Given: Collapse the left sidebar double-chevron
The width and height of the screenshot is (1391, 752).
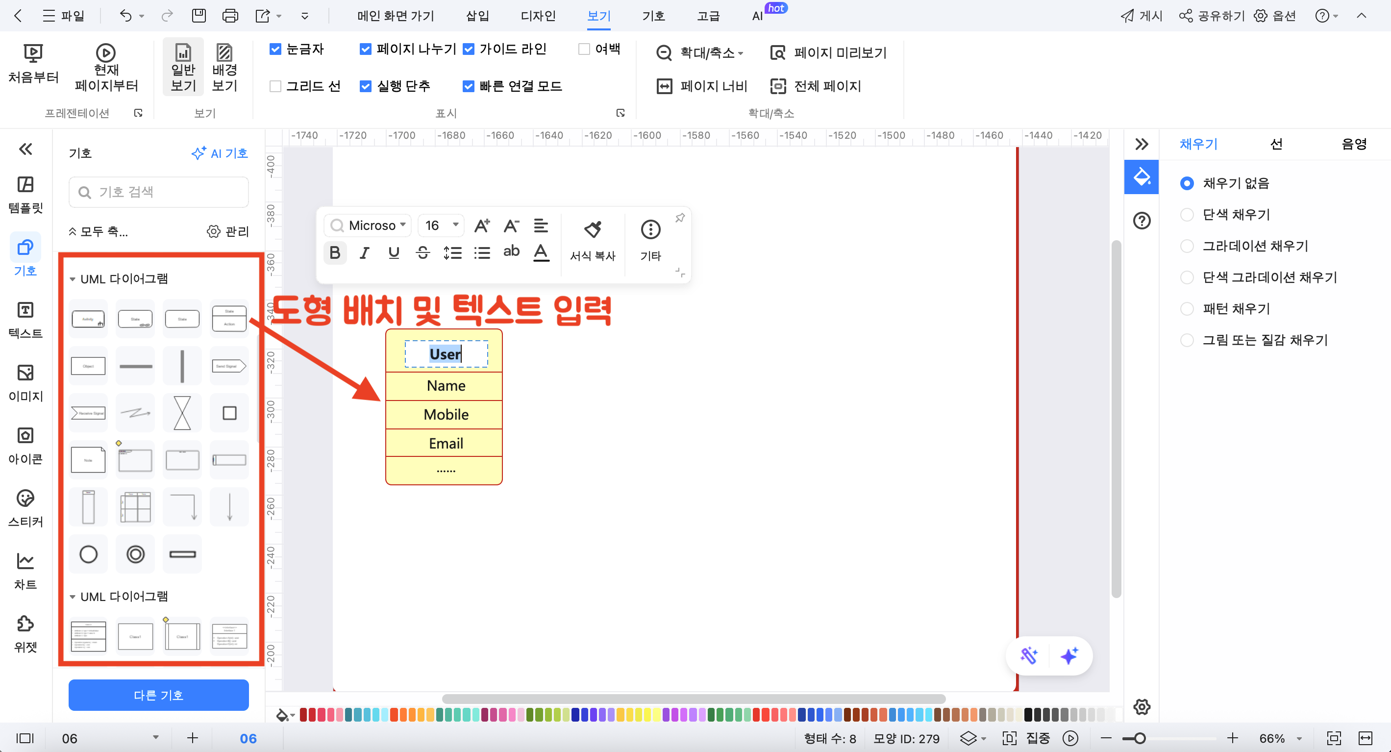Looking at the screenshot, I should pos(25,149).
